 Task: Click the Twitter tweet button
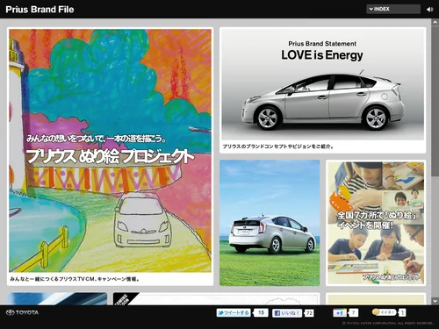tap(234, 313)
